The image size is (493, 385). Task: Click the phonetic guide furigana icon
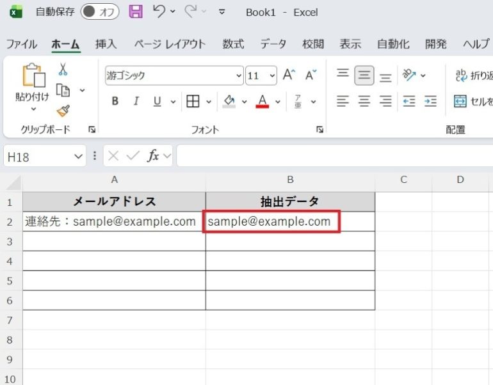[298, 102]
